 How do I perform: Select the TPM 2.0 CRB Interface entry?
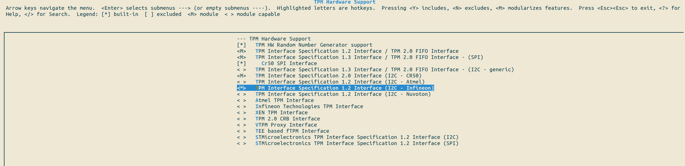(287, 119)
